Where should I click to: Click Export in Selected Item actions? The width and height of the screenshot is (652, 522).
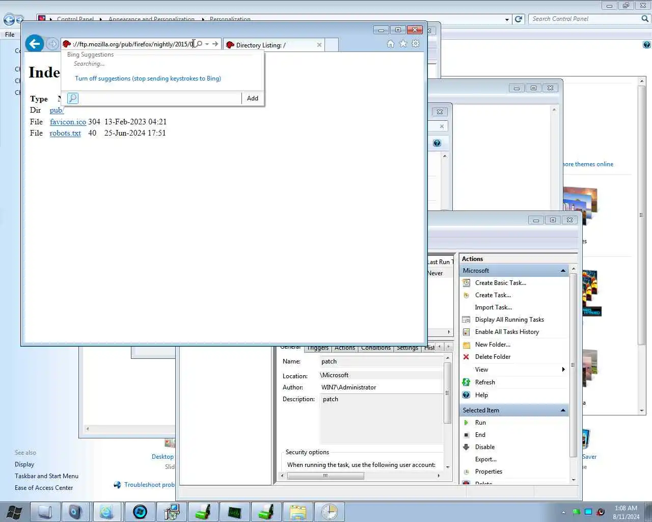pos(485,459)
